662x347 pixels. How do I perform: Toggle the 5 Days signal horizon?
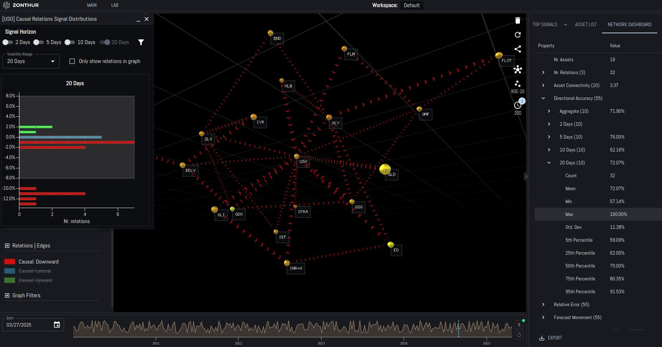(x=38, y=42)
